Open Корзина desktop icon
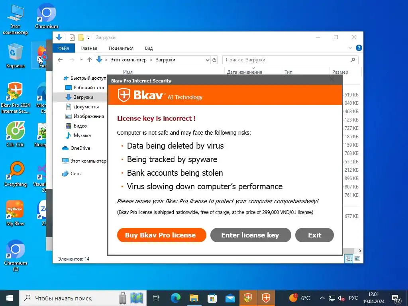Viewport: 408px width, 306px height. coord(16,56)
